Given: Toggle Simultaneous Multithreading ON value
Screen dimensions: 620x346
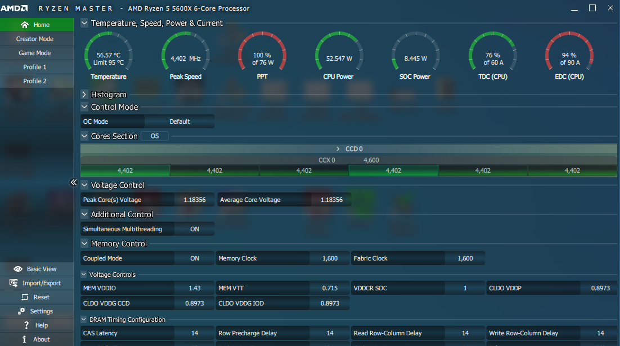Looking at the screenshot, I should [195, 229].
